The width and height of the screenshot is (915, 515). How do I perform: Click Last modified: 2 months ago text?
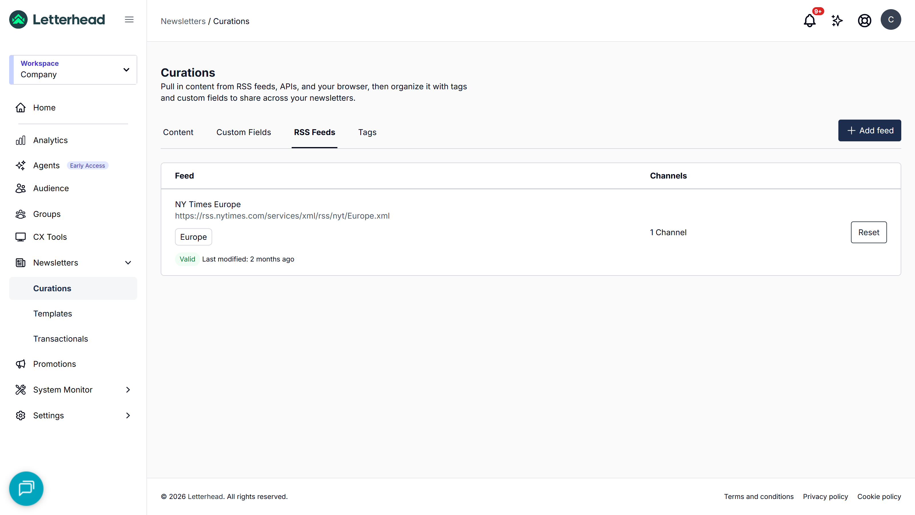click(248, 259)
